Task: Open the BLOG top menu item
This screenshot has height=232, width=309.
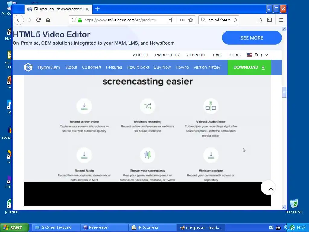Action: pos(234,55)
